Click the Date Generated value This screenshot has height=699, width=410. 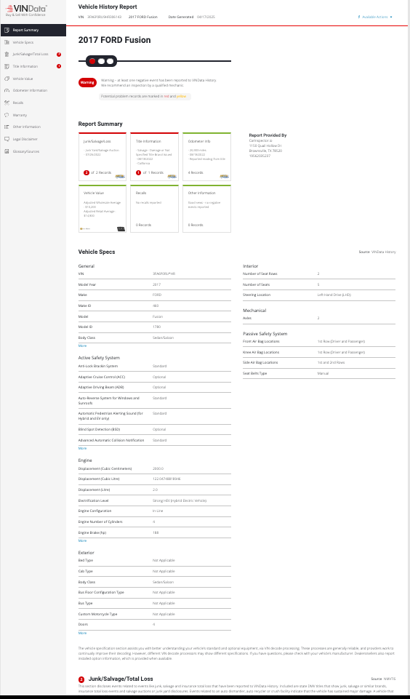coord(206,17)
